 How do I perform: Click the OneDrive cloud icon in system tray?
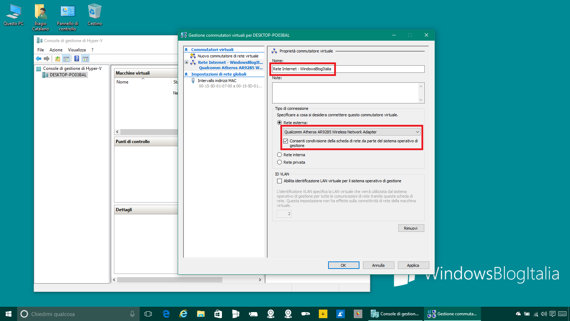pyautogui.click(x=518, y=314)
